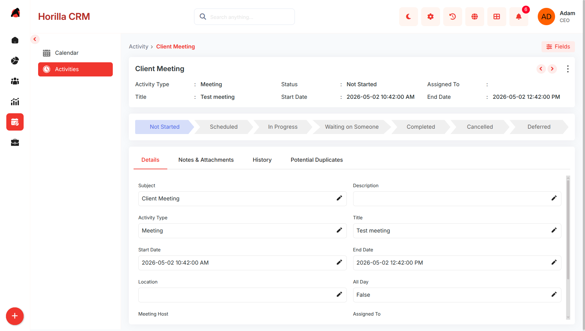Open the pie chart dashboard sidebar icon
This screenshot has width=585, height=331.
(15, 61)
